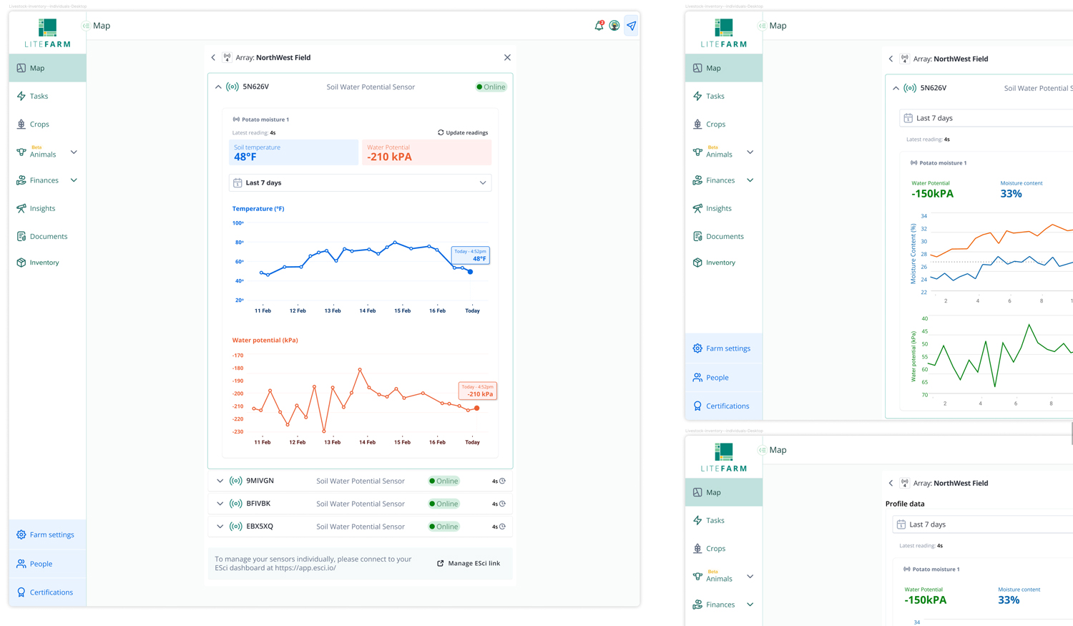Click 48°F tooltip on Temperature chart
The image size is (1073, 626).
tap(471, 255)
